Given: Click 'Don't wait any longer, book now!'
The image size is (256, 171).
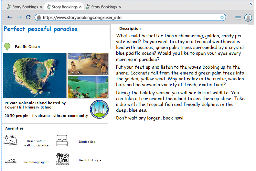Looking at the screenshot, I should click(x=150, y=118).
